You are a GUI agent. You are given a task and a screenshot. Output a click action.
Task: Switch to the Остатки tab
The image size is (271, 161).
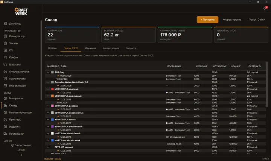52,48
